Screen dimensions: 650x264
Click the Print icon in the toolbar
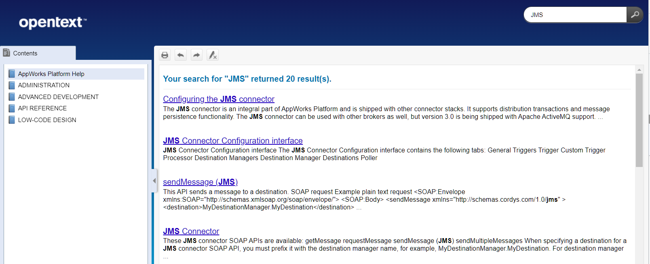point(165,55)
